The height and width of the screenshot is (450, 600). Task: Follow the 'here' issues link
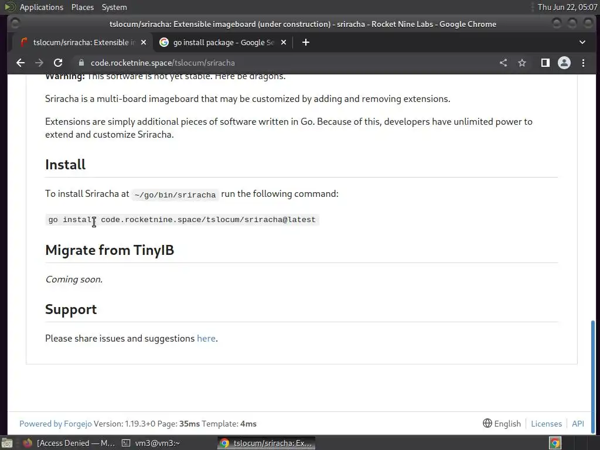click(206, 339)
